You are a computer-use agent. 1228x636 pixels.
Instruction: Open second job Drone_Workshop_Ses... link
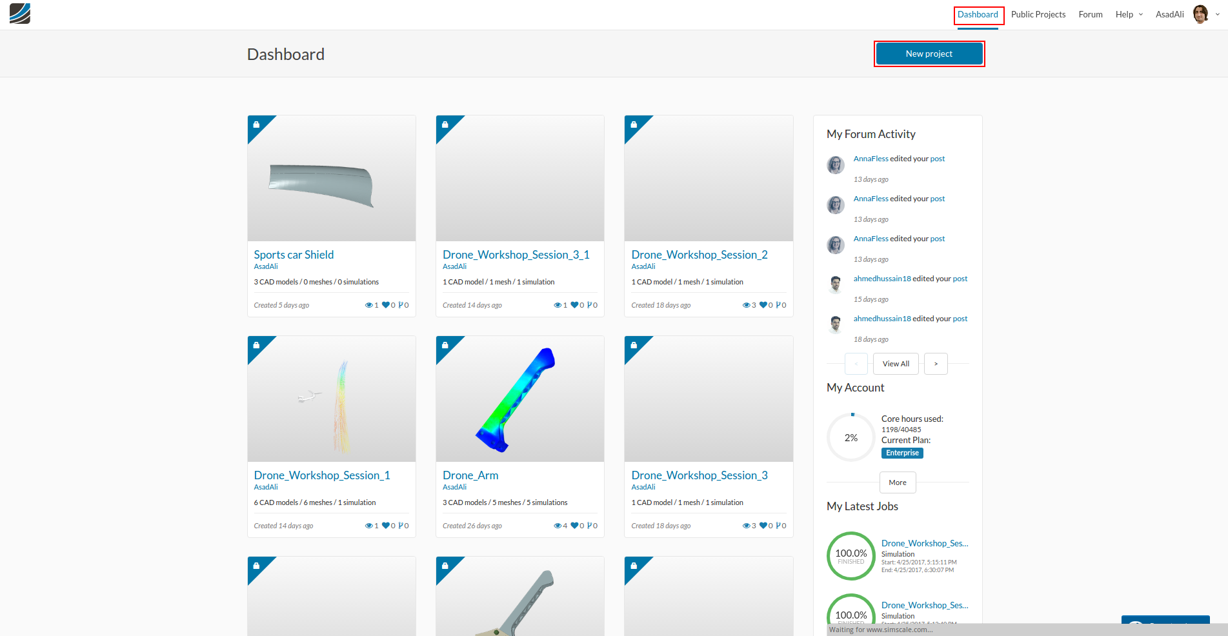(x=925, y=605)
